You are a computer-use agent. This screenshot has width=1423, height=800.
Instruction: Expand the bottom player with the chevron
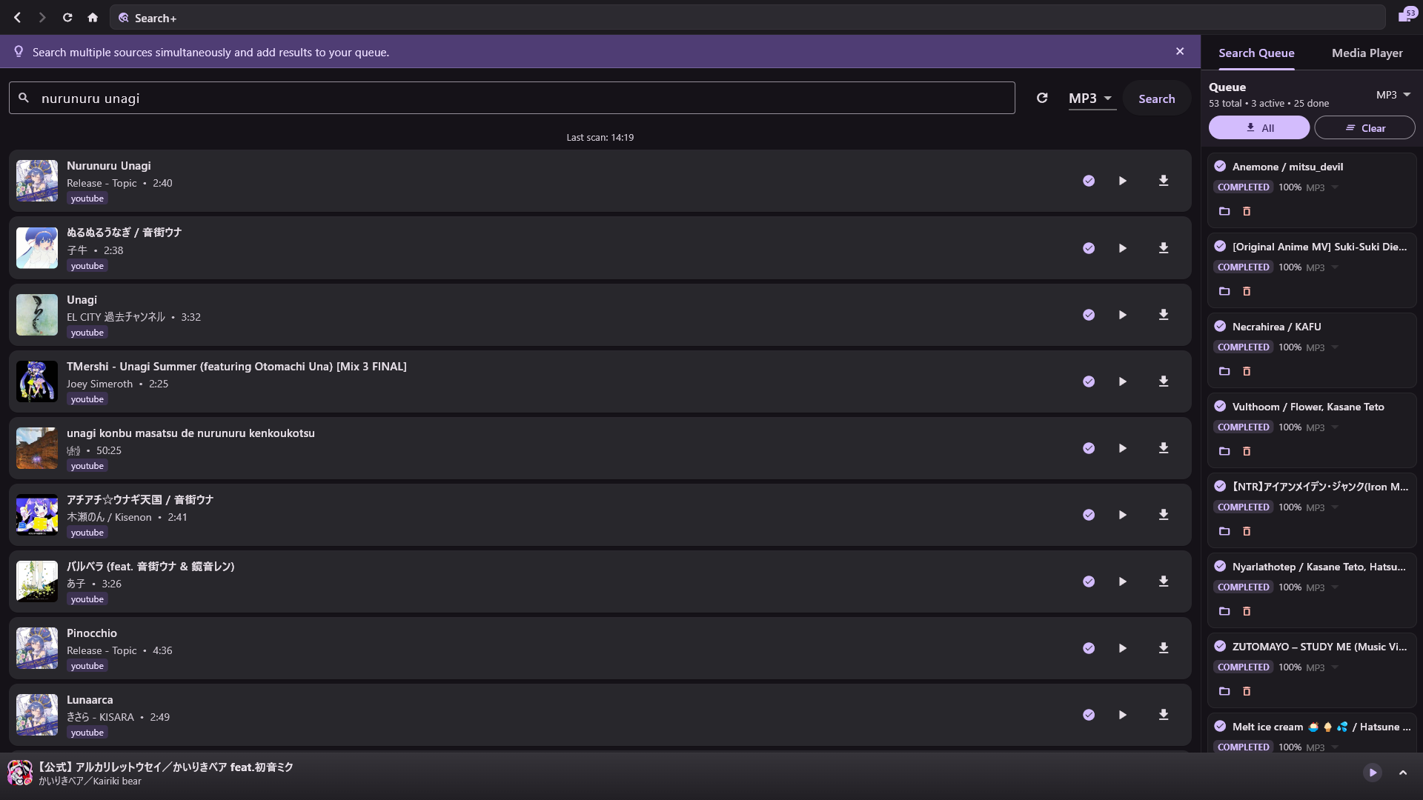1403,773
